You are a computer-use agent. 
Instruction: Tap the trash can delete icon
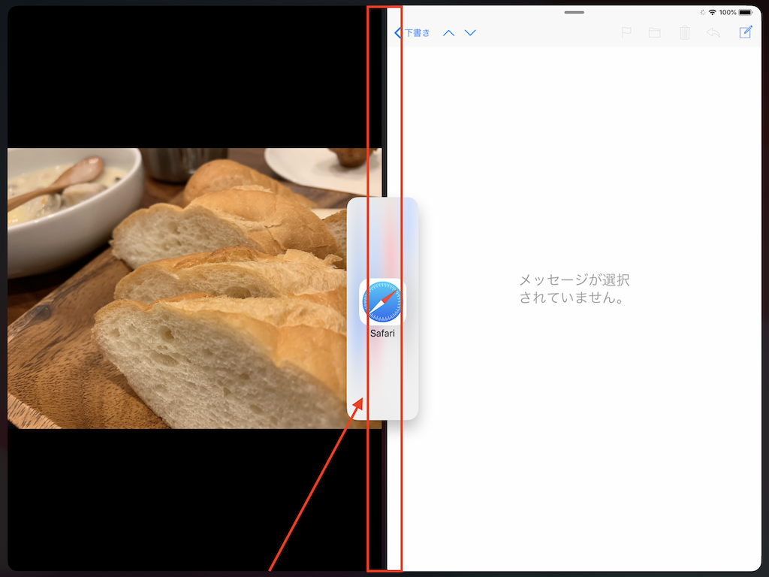point(684,32)
